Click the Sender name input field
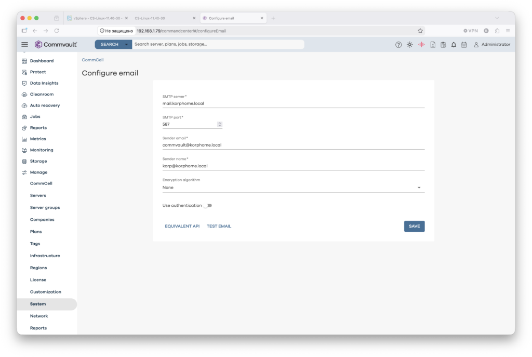This screenshot has height=357, width=532. [x=294, y=166]
